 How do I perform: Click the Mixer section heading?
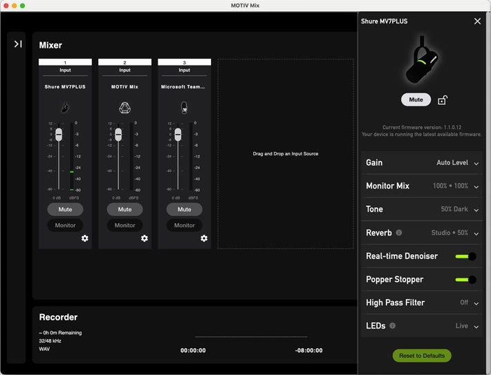(50, 45)
